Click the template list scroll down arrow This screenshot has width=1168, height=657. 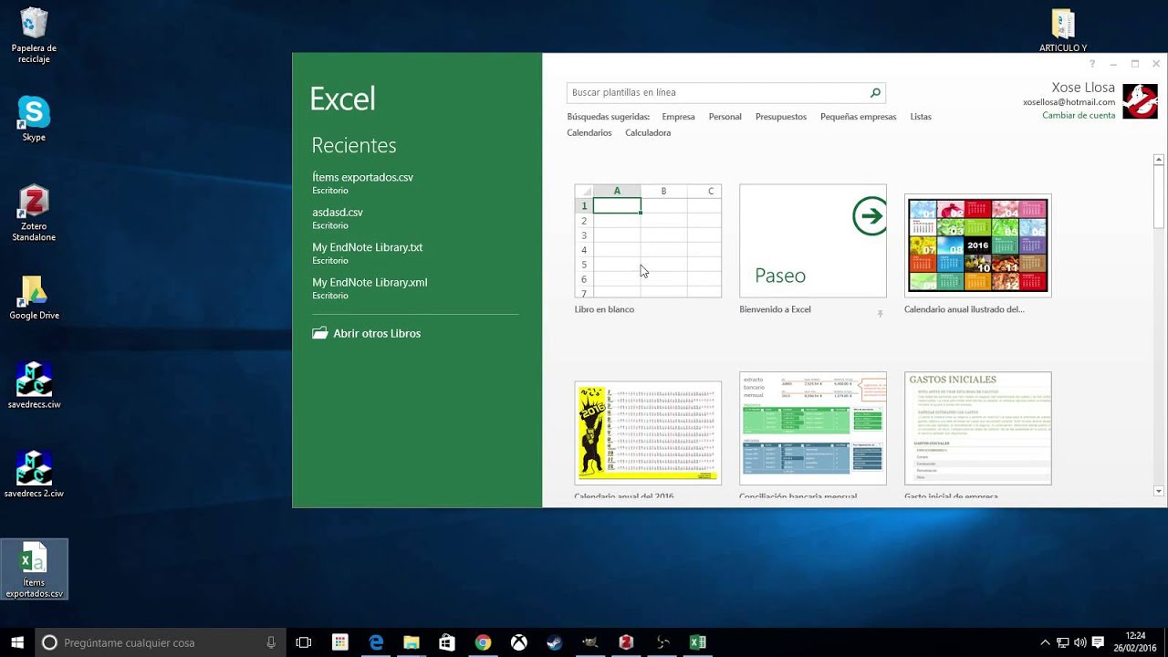coord(1159,491)
